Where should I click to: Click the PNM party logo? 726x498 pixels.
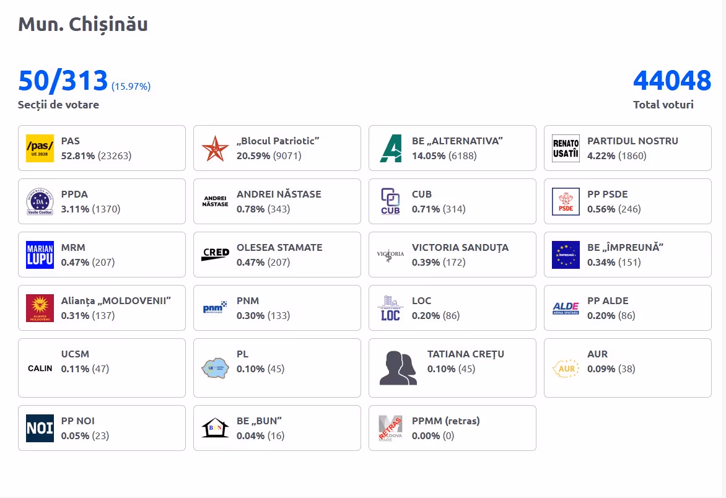click(x=215, y=307)
